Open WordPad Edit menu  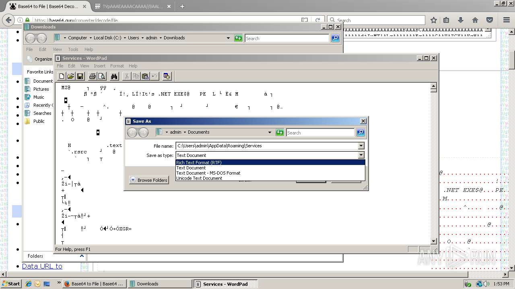(72, 66)
